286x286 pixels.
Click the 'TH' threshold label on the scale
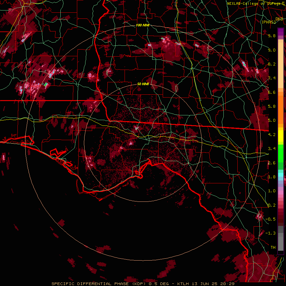coord(273,248)
